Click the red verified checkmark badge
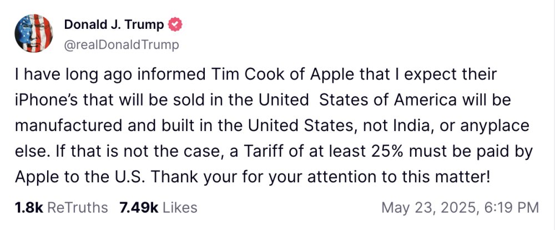This screenshot has width=555, height=230. (175, 25)
